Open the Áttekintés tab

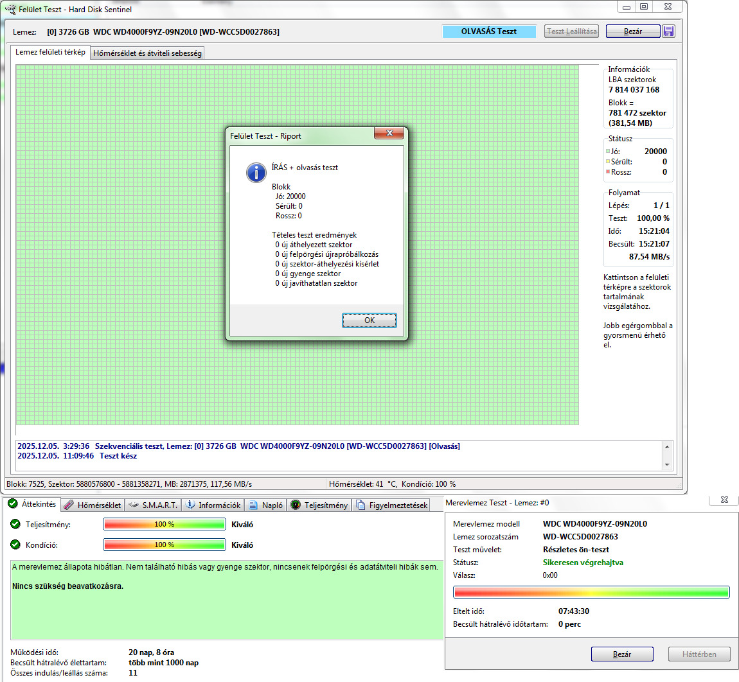pyautogui.click(x=32, y=504)
